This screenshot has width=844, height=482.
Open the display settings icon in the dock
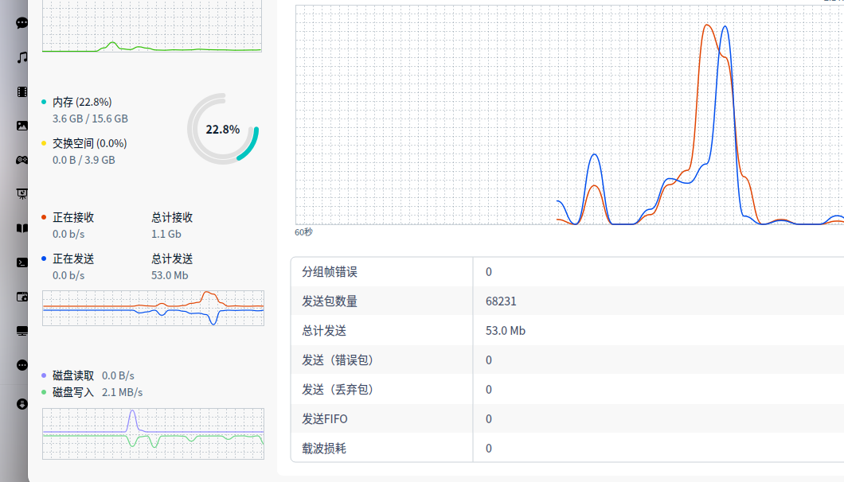(21, 330)
